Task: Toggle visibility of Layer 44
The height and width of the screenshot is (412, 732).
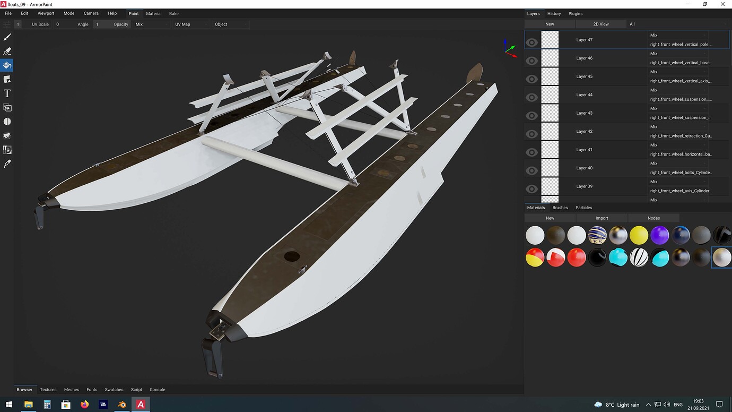Action: tap(532, 98)
